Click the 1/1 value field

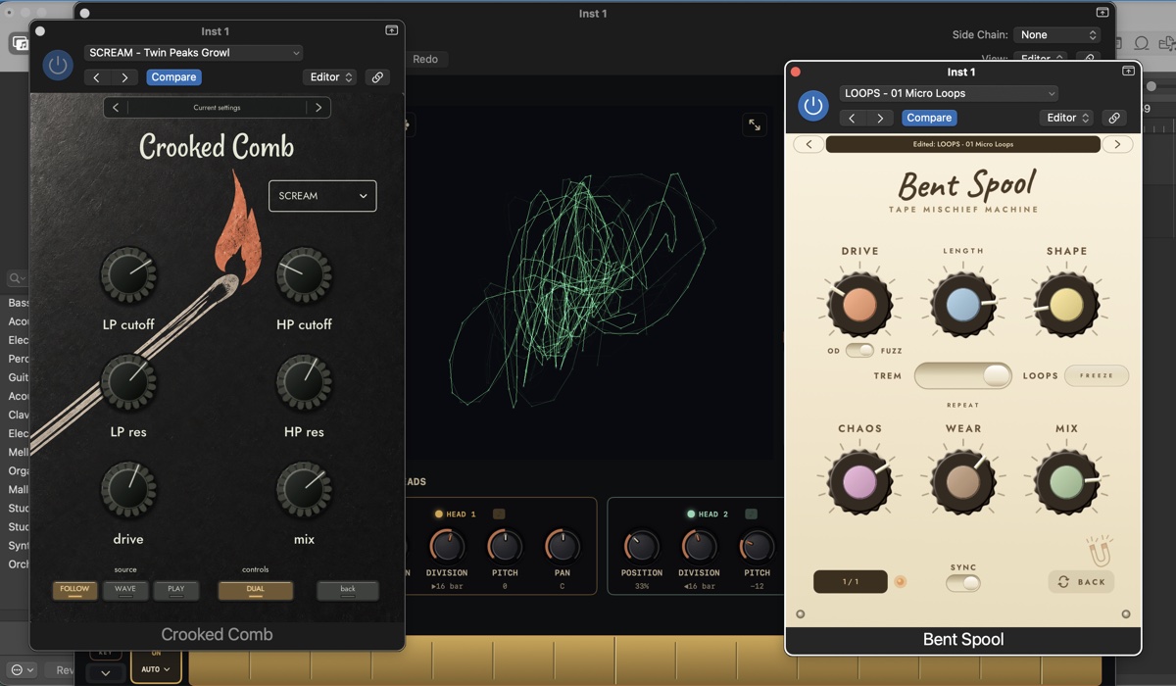tap(851, 582)
